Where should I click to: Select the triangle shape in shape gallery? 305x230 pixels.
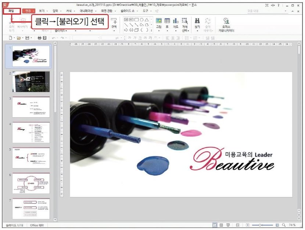pos(147,20)
